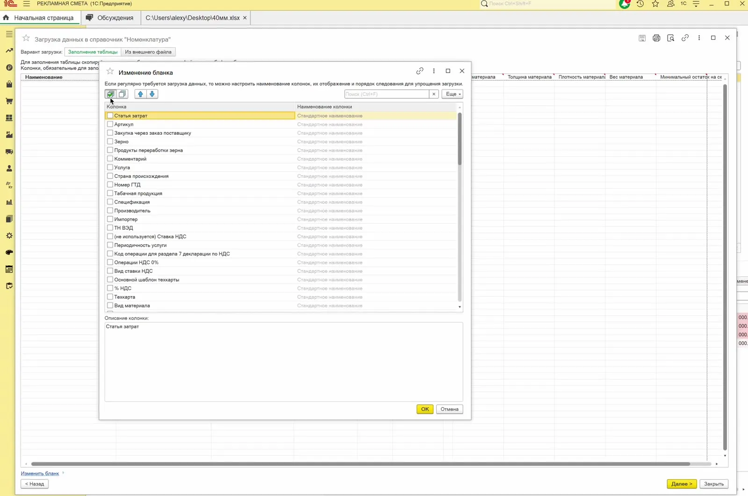748x496 pixels.
Task: Expand the Еще dropdown menu
Action: [452, 94]
